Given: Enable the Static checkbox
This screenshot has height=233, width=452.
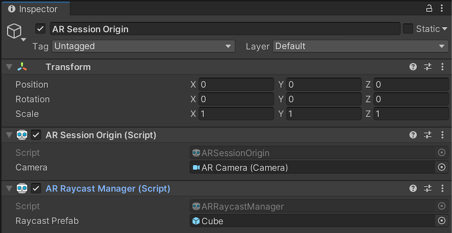Looking at the screenshot, I should [x=408, y=29].
